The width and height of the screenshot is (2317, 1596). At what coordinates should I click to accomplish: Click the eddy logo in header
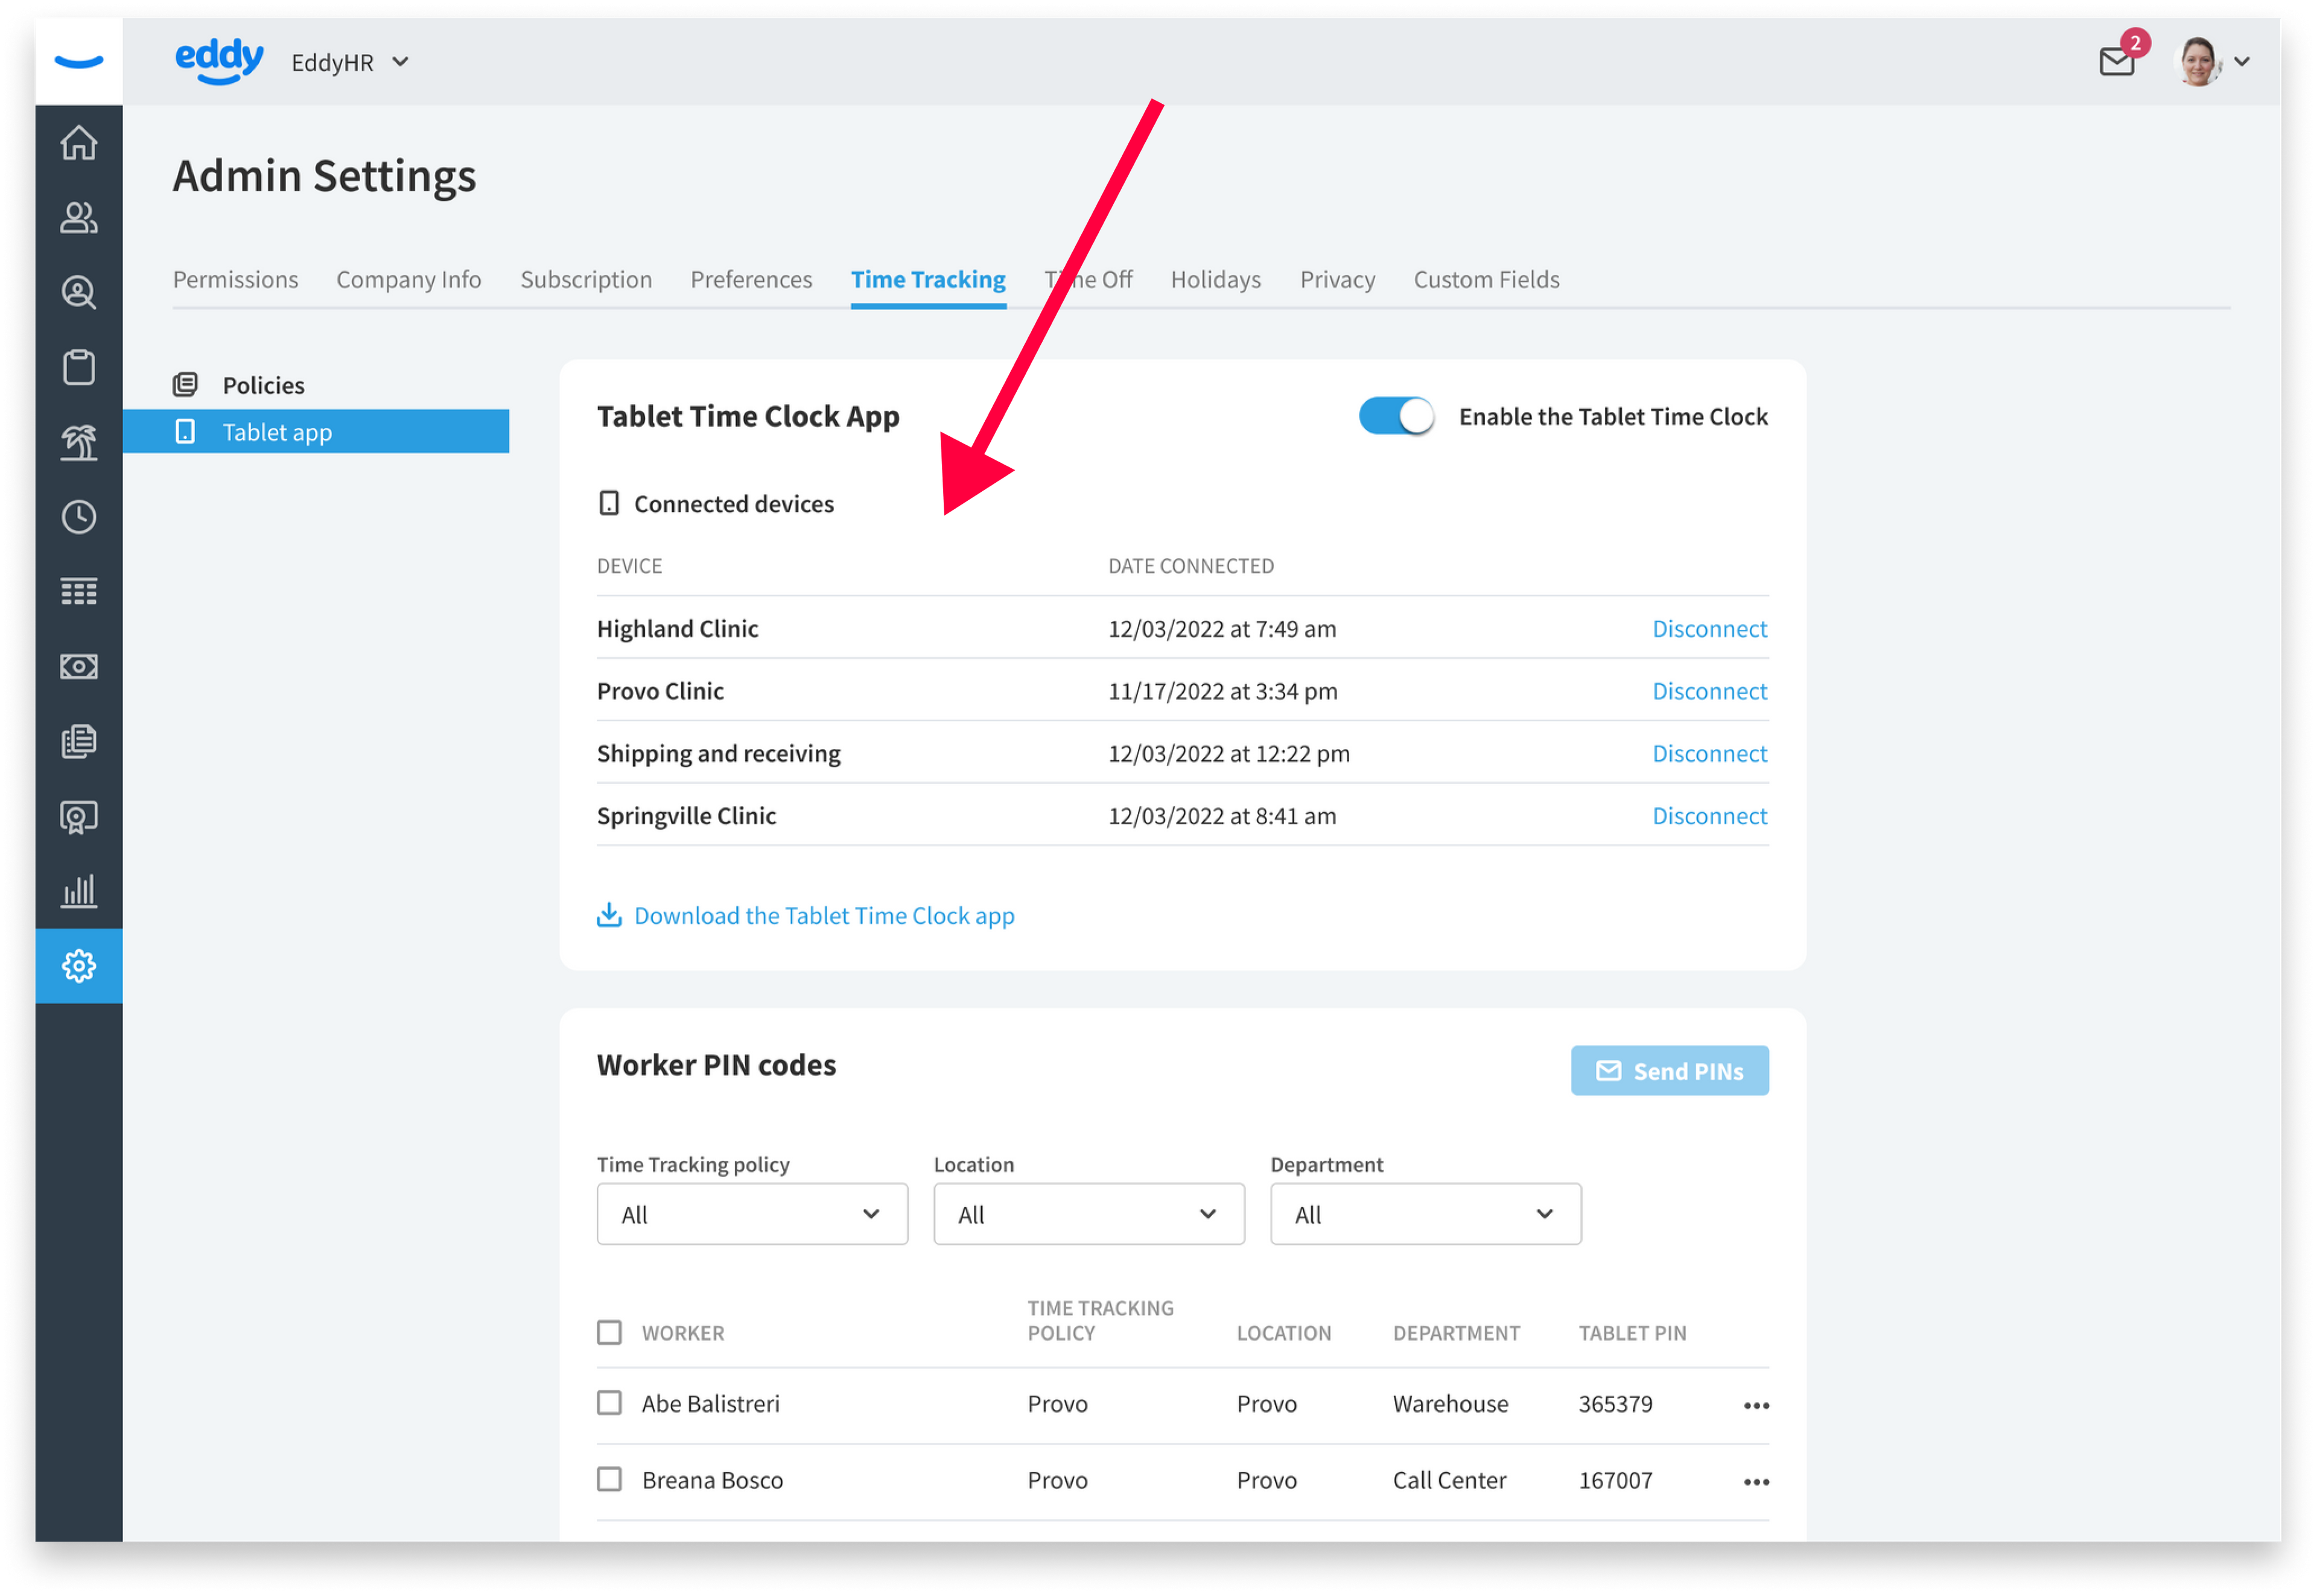[x=219, y=61]
